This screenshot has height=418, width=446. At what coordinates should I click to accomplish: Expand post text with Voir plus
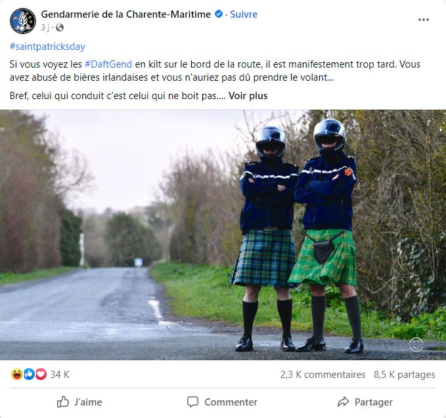[x=248, y=96]
